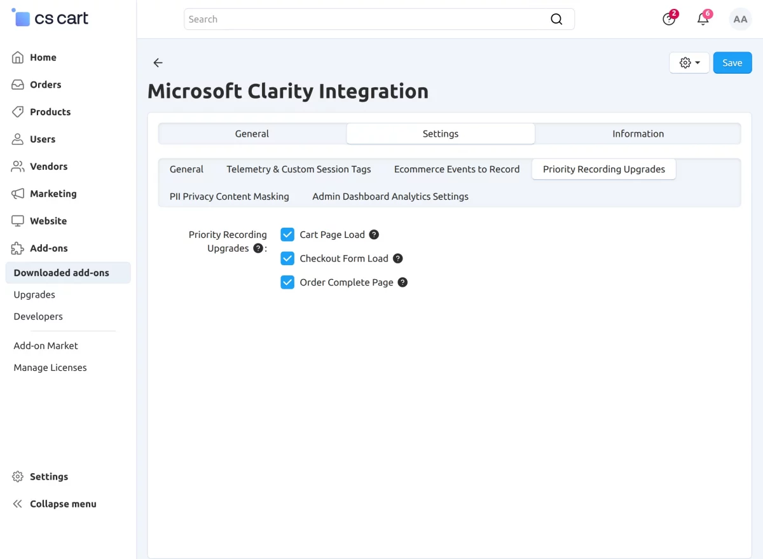Show help tooltip for Checkout Form Load
This screenshot has width=763, height=559.
pos(397,259)
